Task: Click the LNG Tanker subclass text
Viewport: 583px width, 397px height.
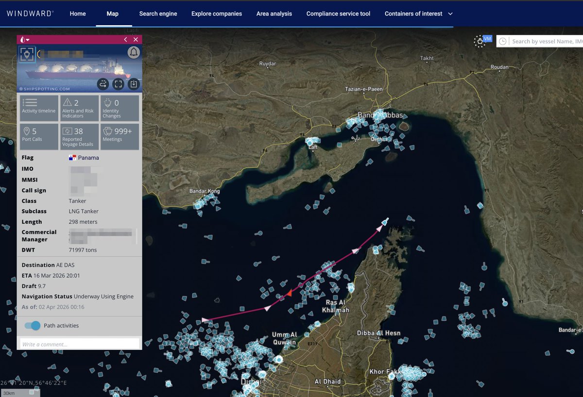Action: tap(84, 211)
